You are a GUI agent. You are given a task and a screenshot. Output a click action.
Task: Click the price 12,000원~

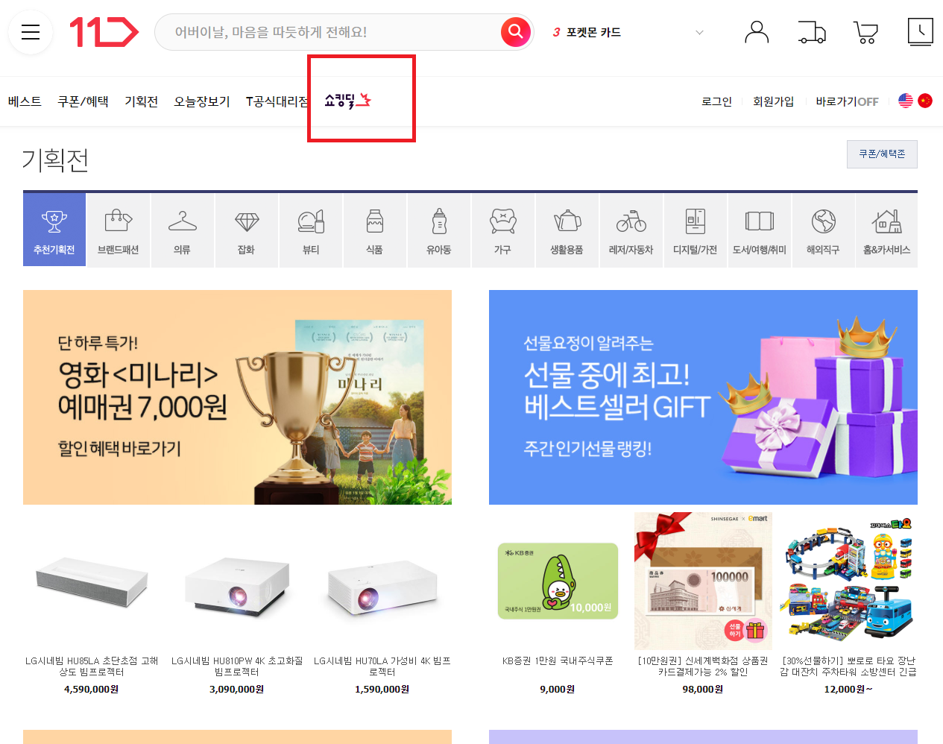click(848, 690)
